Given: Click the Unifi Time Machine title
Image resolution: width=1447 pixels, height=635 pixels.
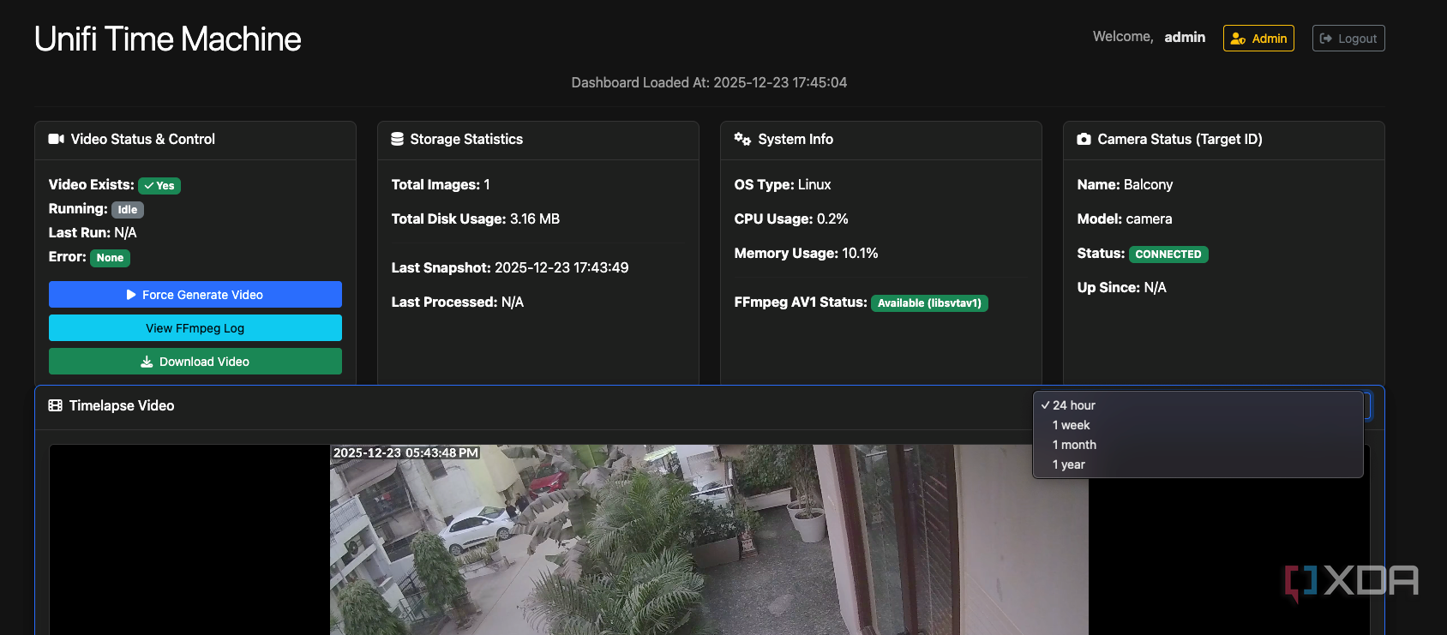Looking at the screenshot, I should tap(168, 39).
